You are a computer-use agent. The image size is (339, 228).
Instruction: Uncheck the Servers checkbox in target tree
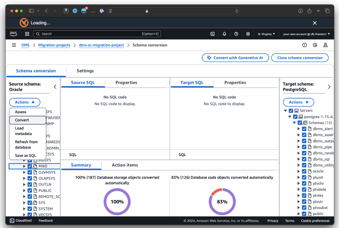click(x=291, y=111)
